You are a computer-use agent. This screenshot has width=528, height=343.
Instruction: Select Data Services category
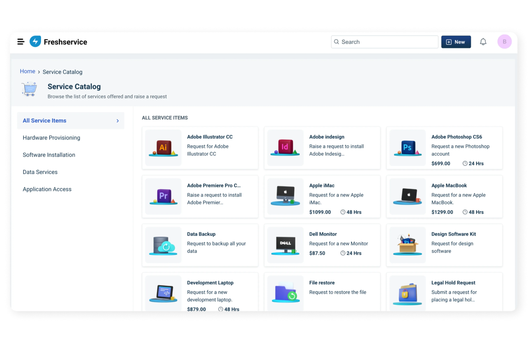click(40, 172)
